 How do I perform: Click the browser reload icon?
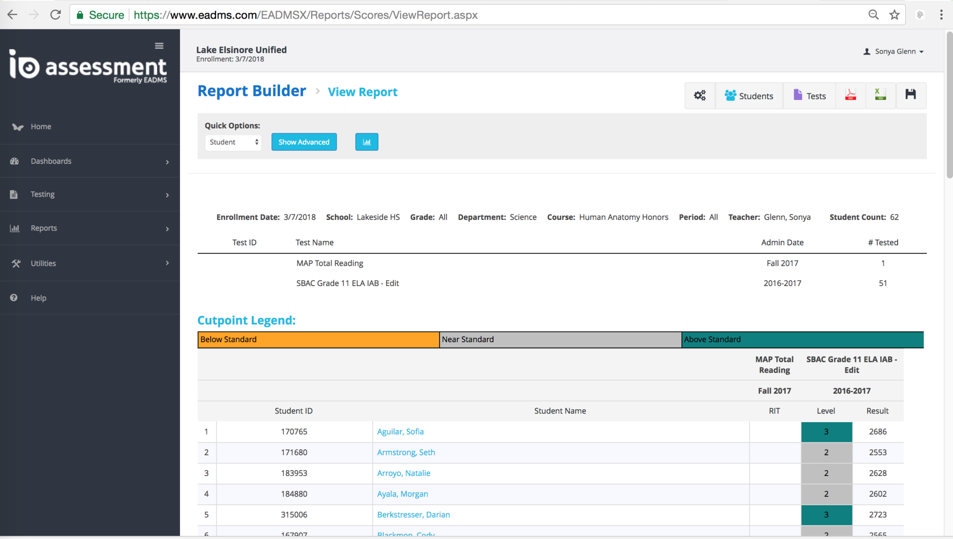[56, 15]
